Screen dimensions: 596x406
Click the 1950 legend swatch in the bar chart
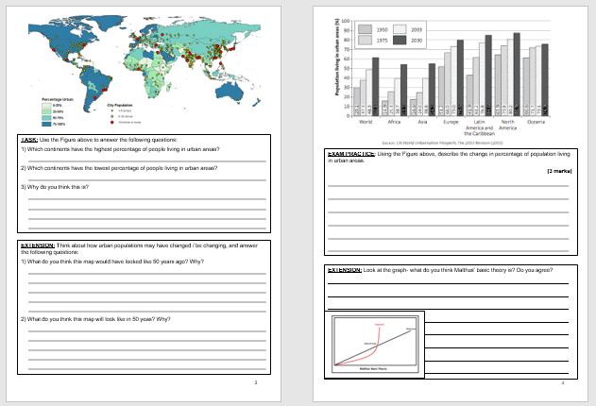pyautogui.click(x=365, y=29)
